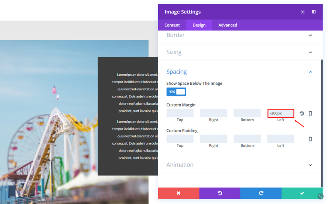This screenshot has width=330, height=204.
Task: Click the Custom Padding Right field
Action: click(213, 139)
